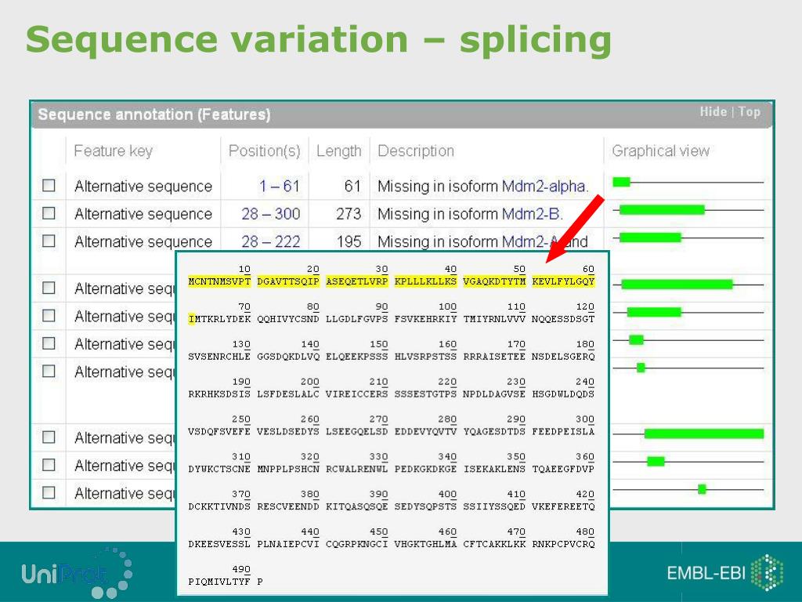Hide the Sequence annotation section
Viewport: 802px width, 602px height.
tap(713, 111)
